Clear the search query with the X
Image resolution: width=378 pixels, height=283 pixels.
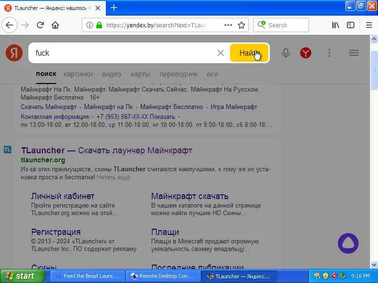[x=220, y=53]
